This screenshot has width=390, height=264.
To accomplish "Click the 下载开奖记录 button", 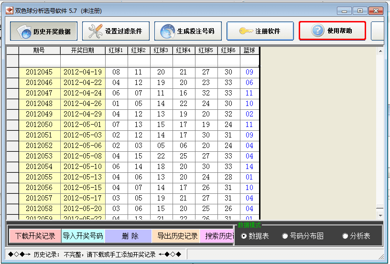I will pos(35,236).
